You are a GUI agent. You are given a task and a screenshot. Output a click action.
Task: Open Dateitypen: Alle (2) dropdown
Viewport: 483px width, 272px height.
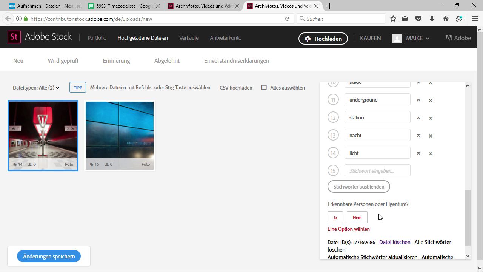pyautogui.click(x=36, y=88)
